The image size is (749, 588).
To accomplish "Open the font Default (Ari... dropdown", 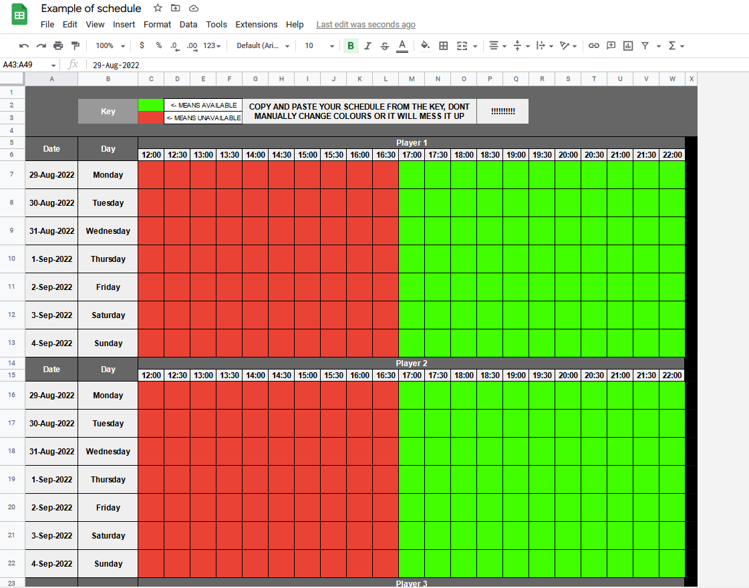I will pos(263,46).
